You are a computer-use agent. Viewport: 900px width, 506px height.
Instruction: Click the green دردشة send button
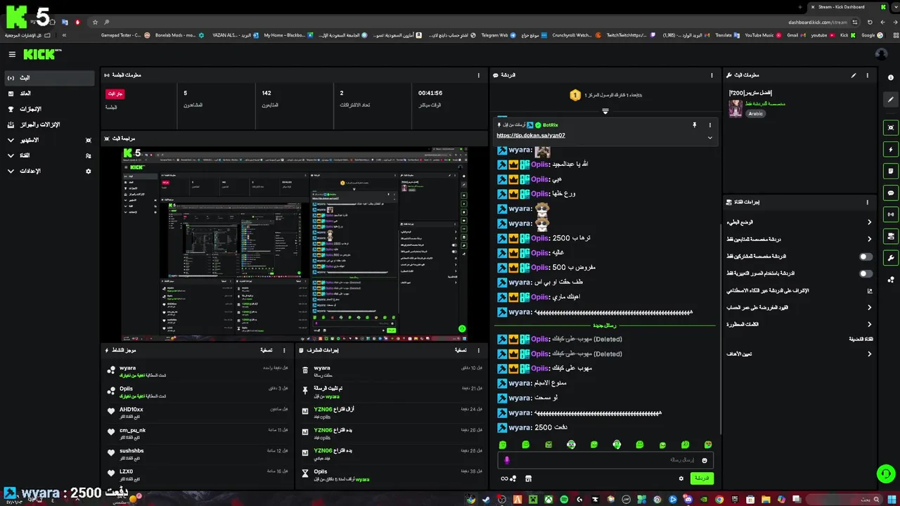702,479
